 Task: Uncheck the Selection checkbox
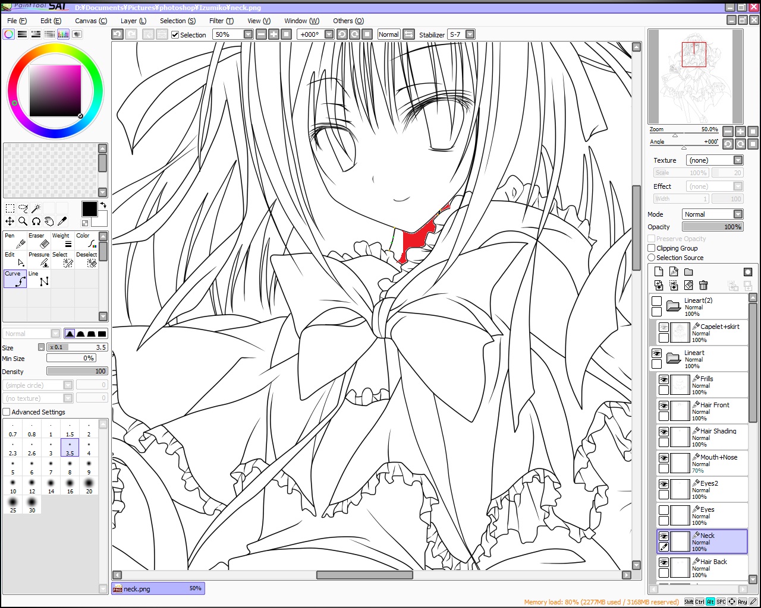[175, 35]
